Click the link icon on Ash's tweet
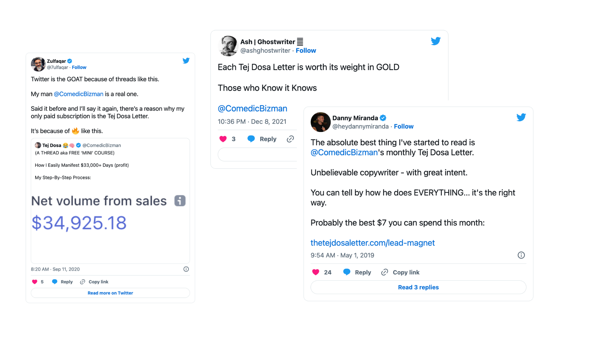The width and height of the screenshot is (606, 341). tap(290, 139)
